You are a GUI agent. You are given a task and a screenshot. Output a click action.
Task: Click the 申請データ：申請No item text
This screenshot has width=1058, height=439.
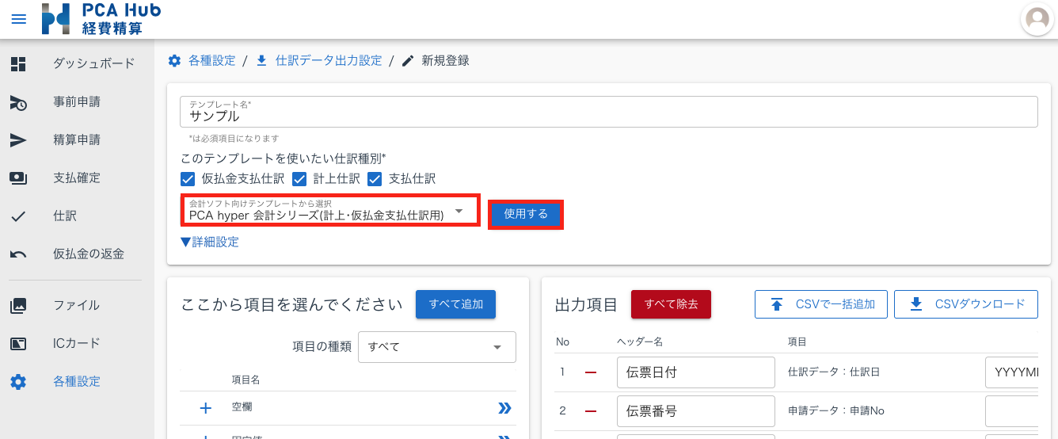(x=835, y=411)
